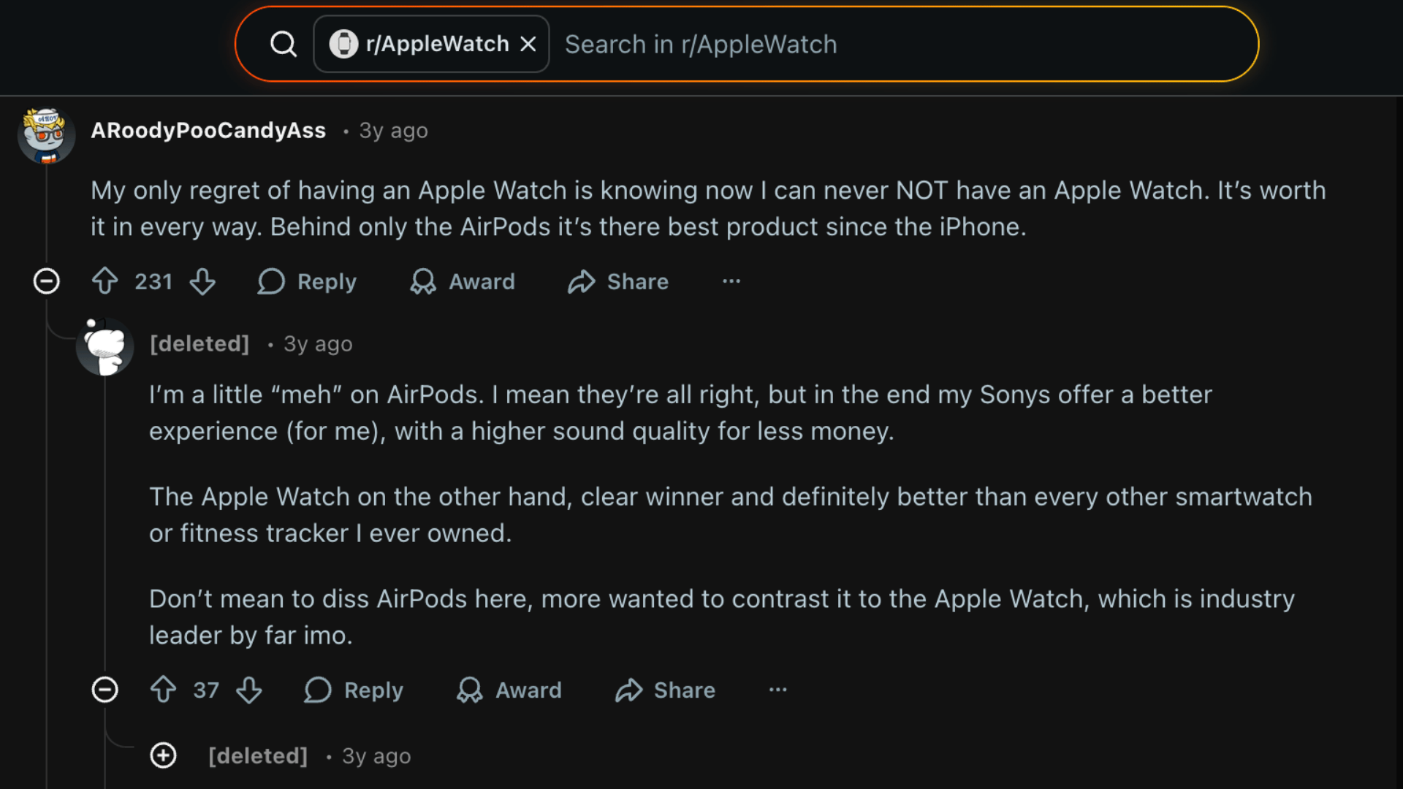Click the downvote arrow on the deleted reply
Viewport: 1403px width, 789px height.
(x=249, y=690)
